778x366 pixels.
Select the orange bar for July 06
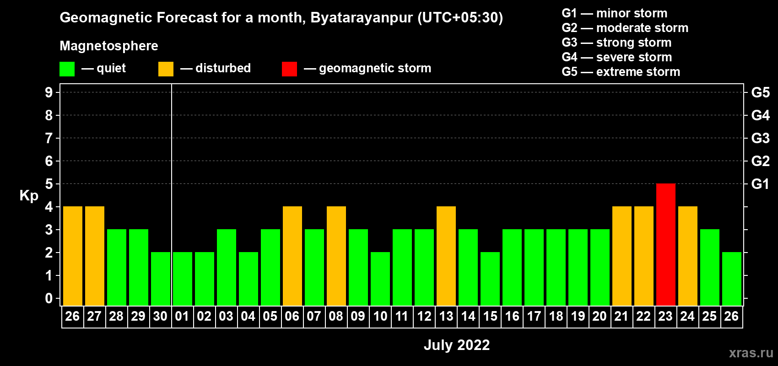(x=292, y=256)
